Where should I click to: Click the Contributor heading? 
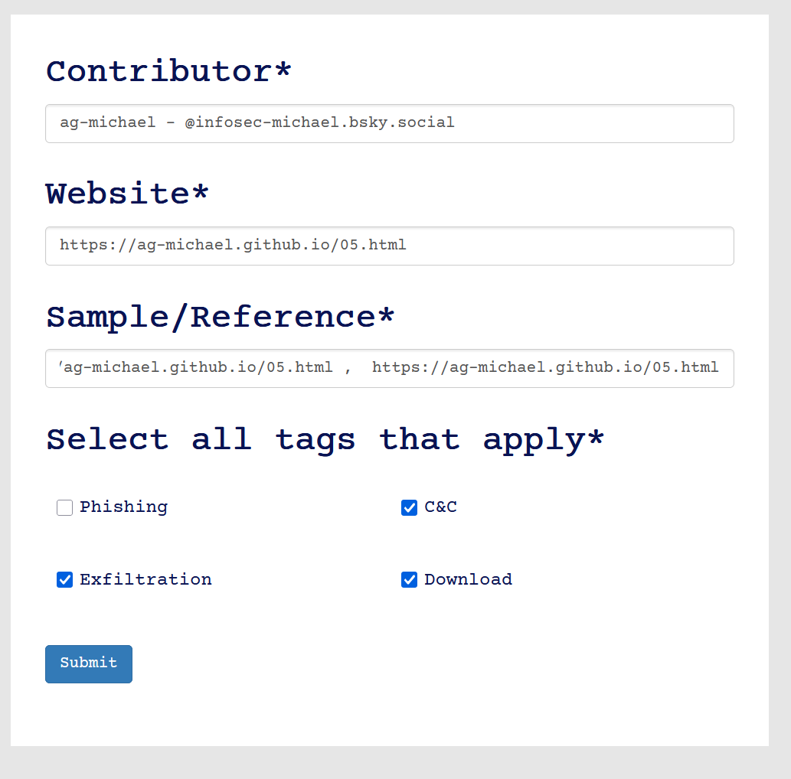click(168, 72)
